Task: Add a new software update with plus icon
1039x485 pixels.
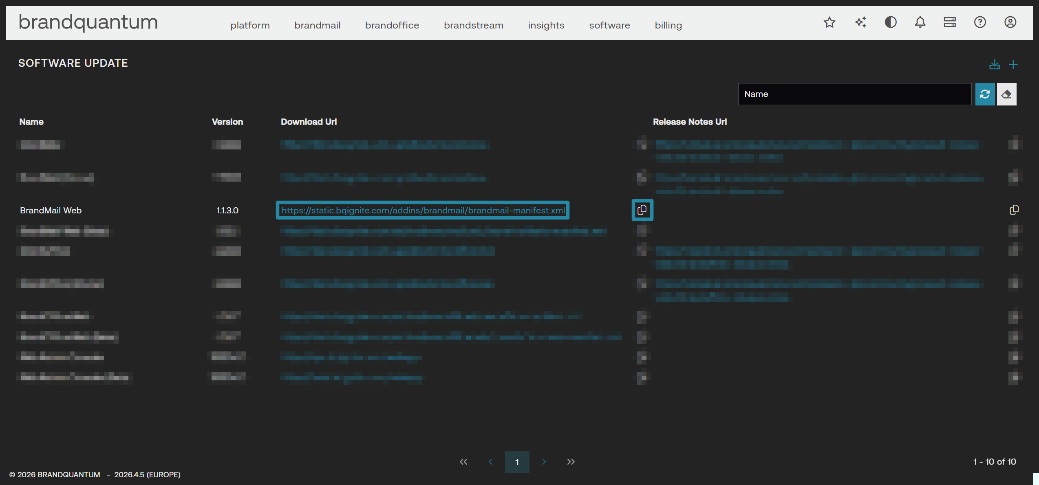Action: pos(1013,64)
